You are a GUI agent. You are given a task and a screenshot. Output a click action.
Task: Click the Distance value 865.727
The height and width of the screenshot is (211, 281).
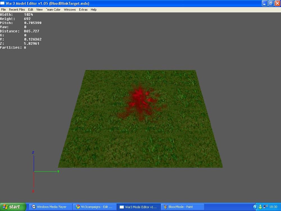[x=31, y=31]
